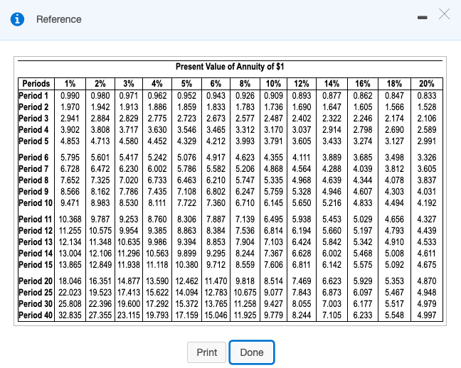This screenshot has width=461, height=368.
Task: Click the Period 15 row label
Action: point(36,265)
